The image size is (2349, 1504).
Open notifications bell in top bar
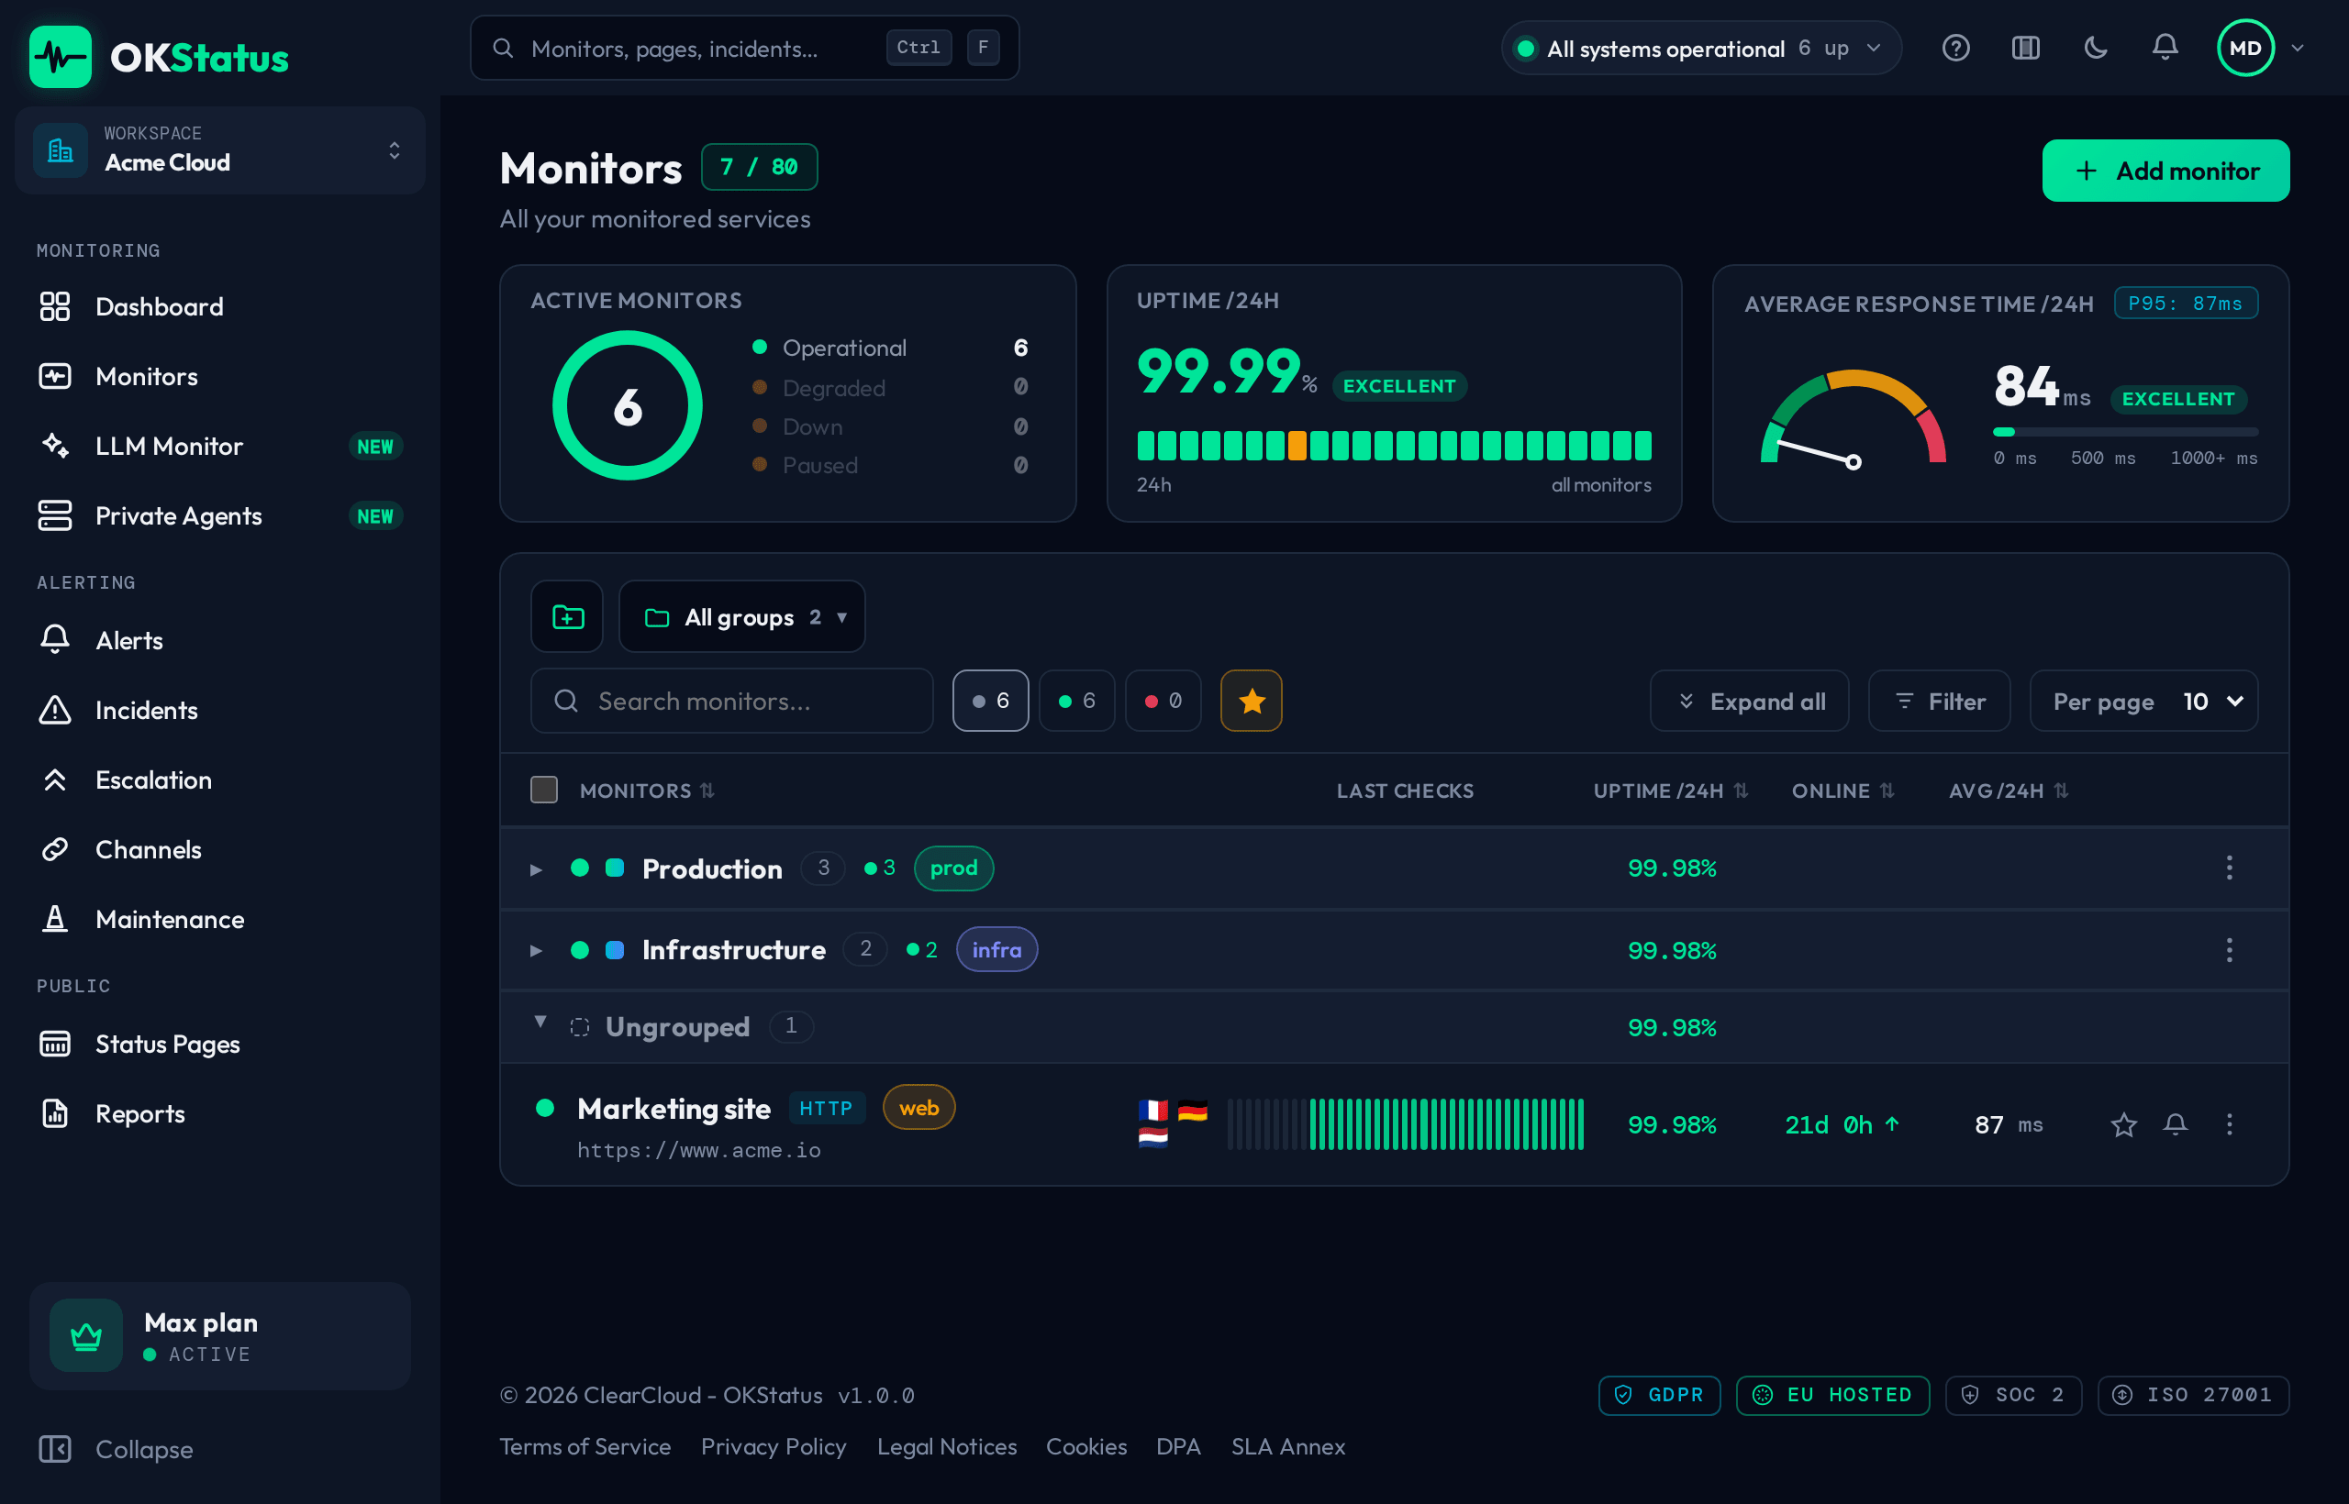pos(2165,48)
